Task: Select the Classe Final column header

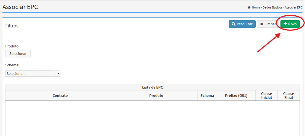Action: tap(288, 95)
